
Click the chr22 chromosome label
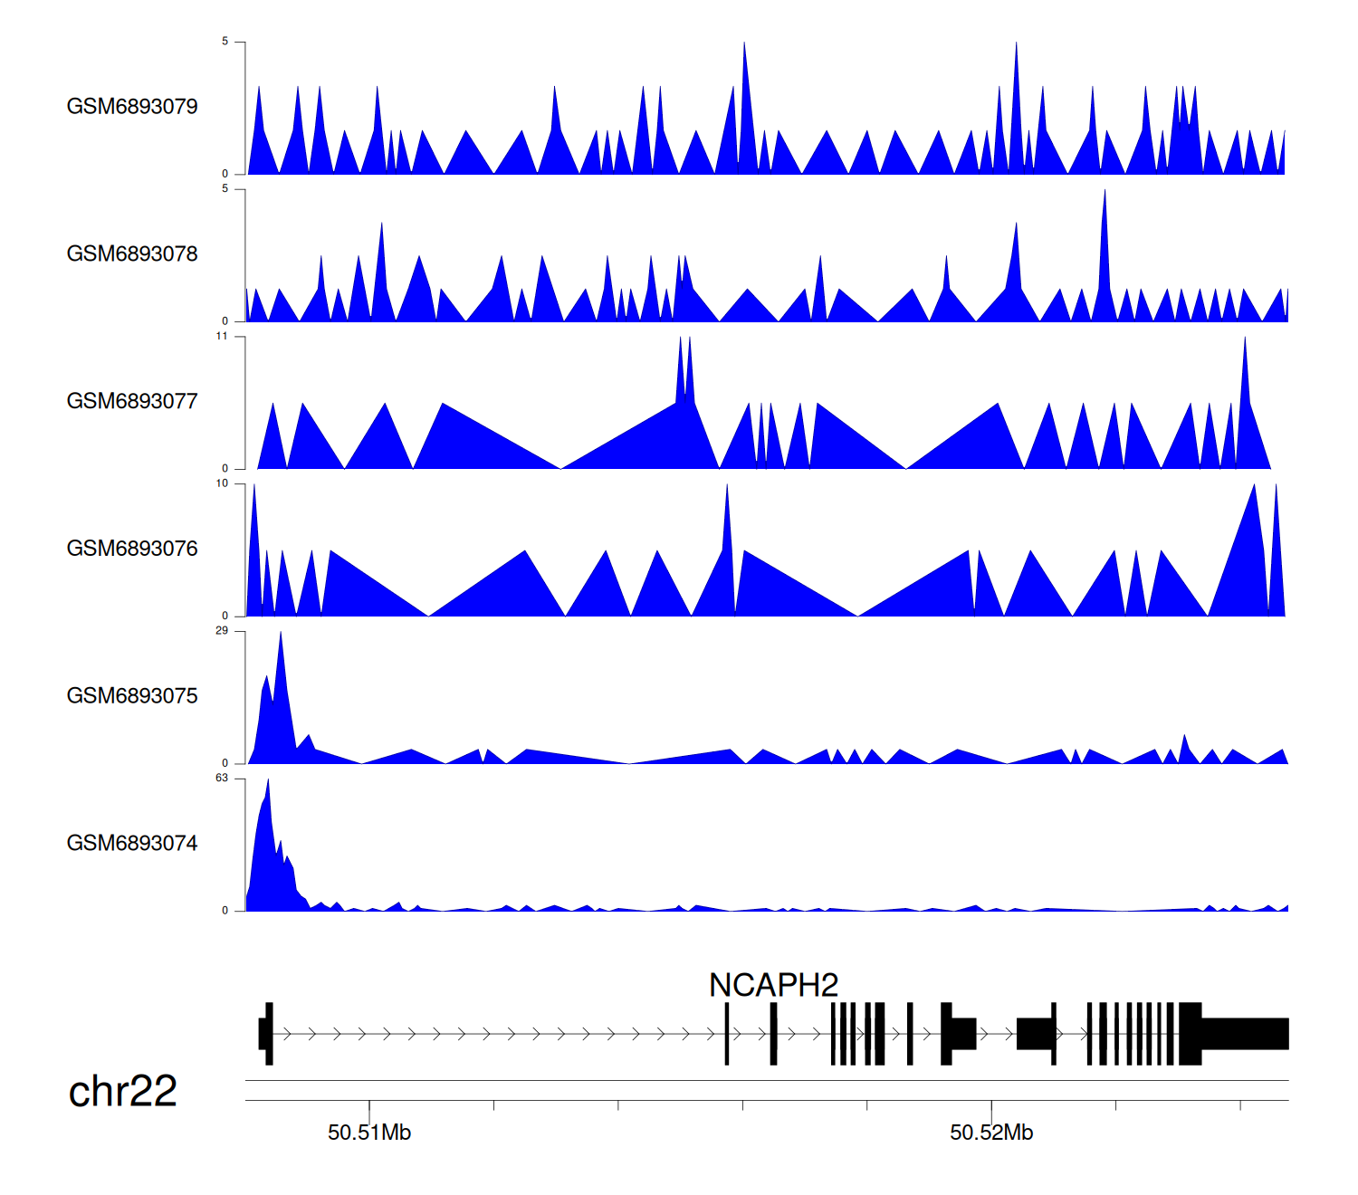pos(123,1092)
